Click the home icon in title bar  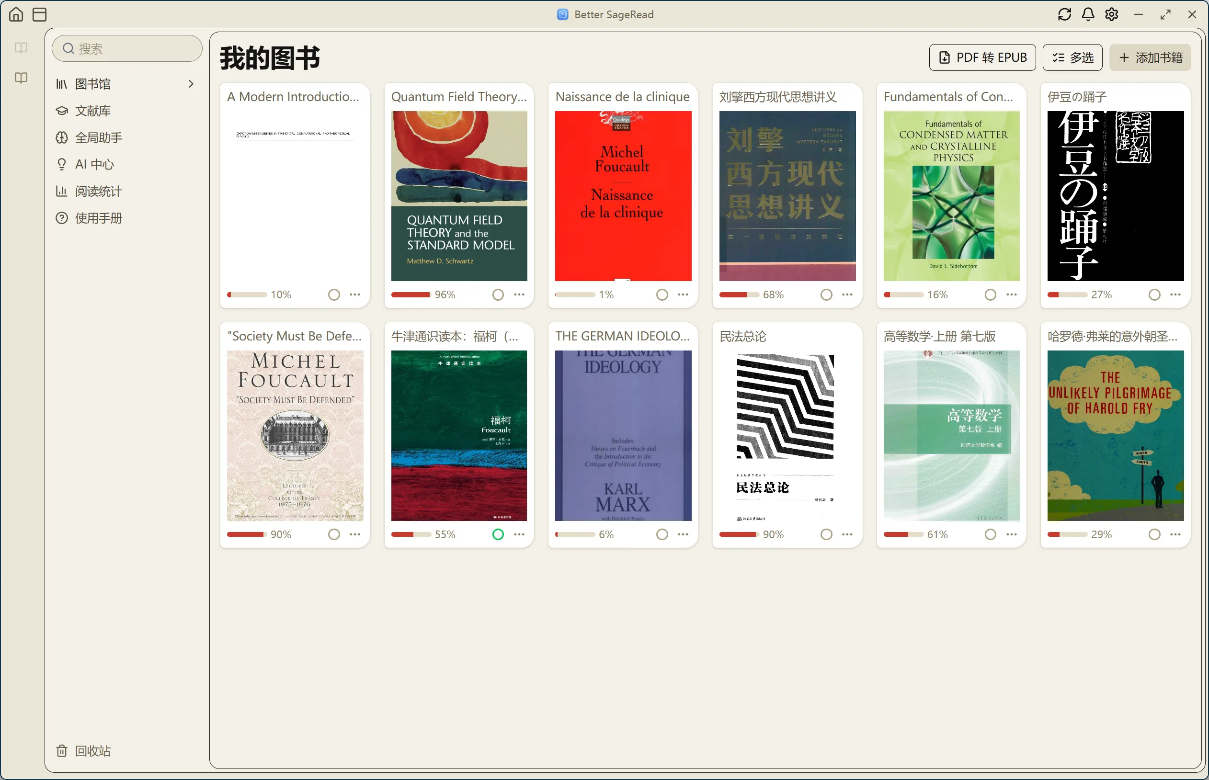(16, 14)
